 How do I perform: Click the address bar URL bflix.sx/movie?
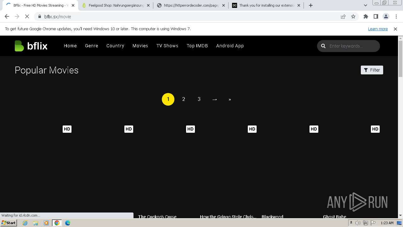pyautogui.click(x=58, y=17)
